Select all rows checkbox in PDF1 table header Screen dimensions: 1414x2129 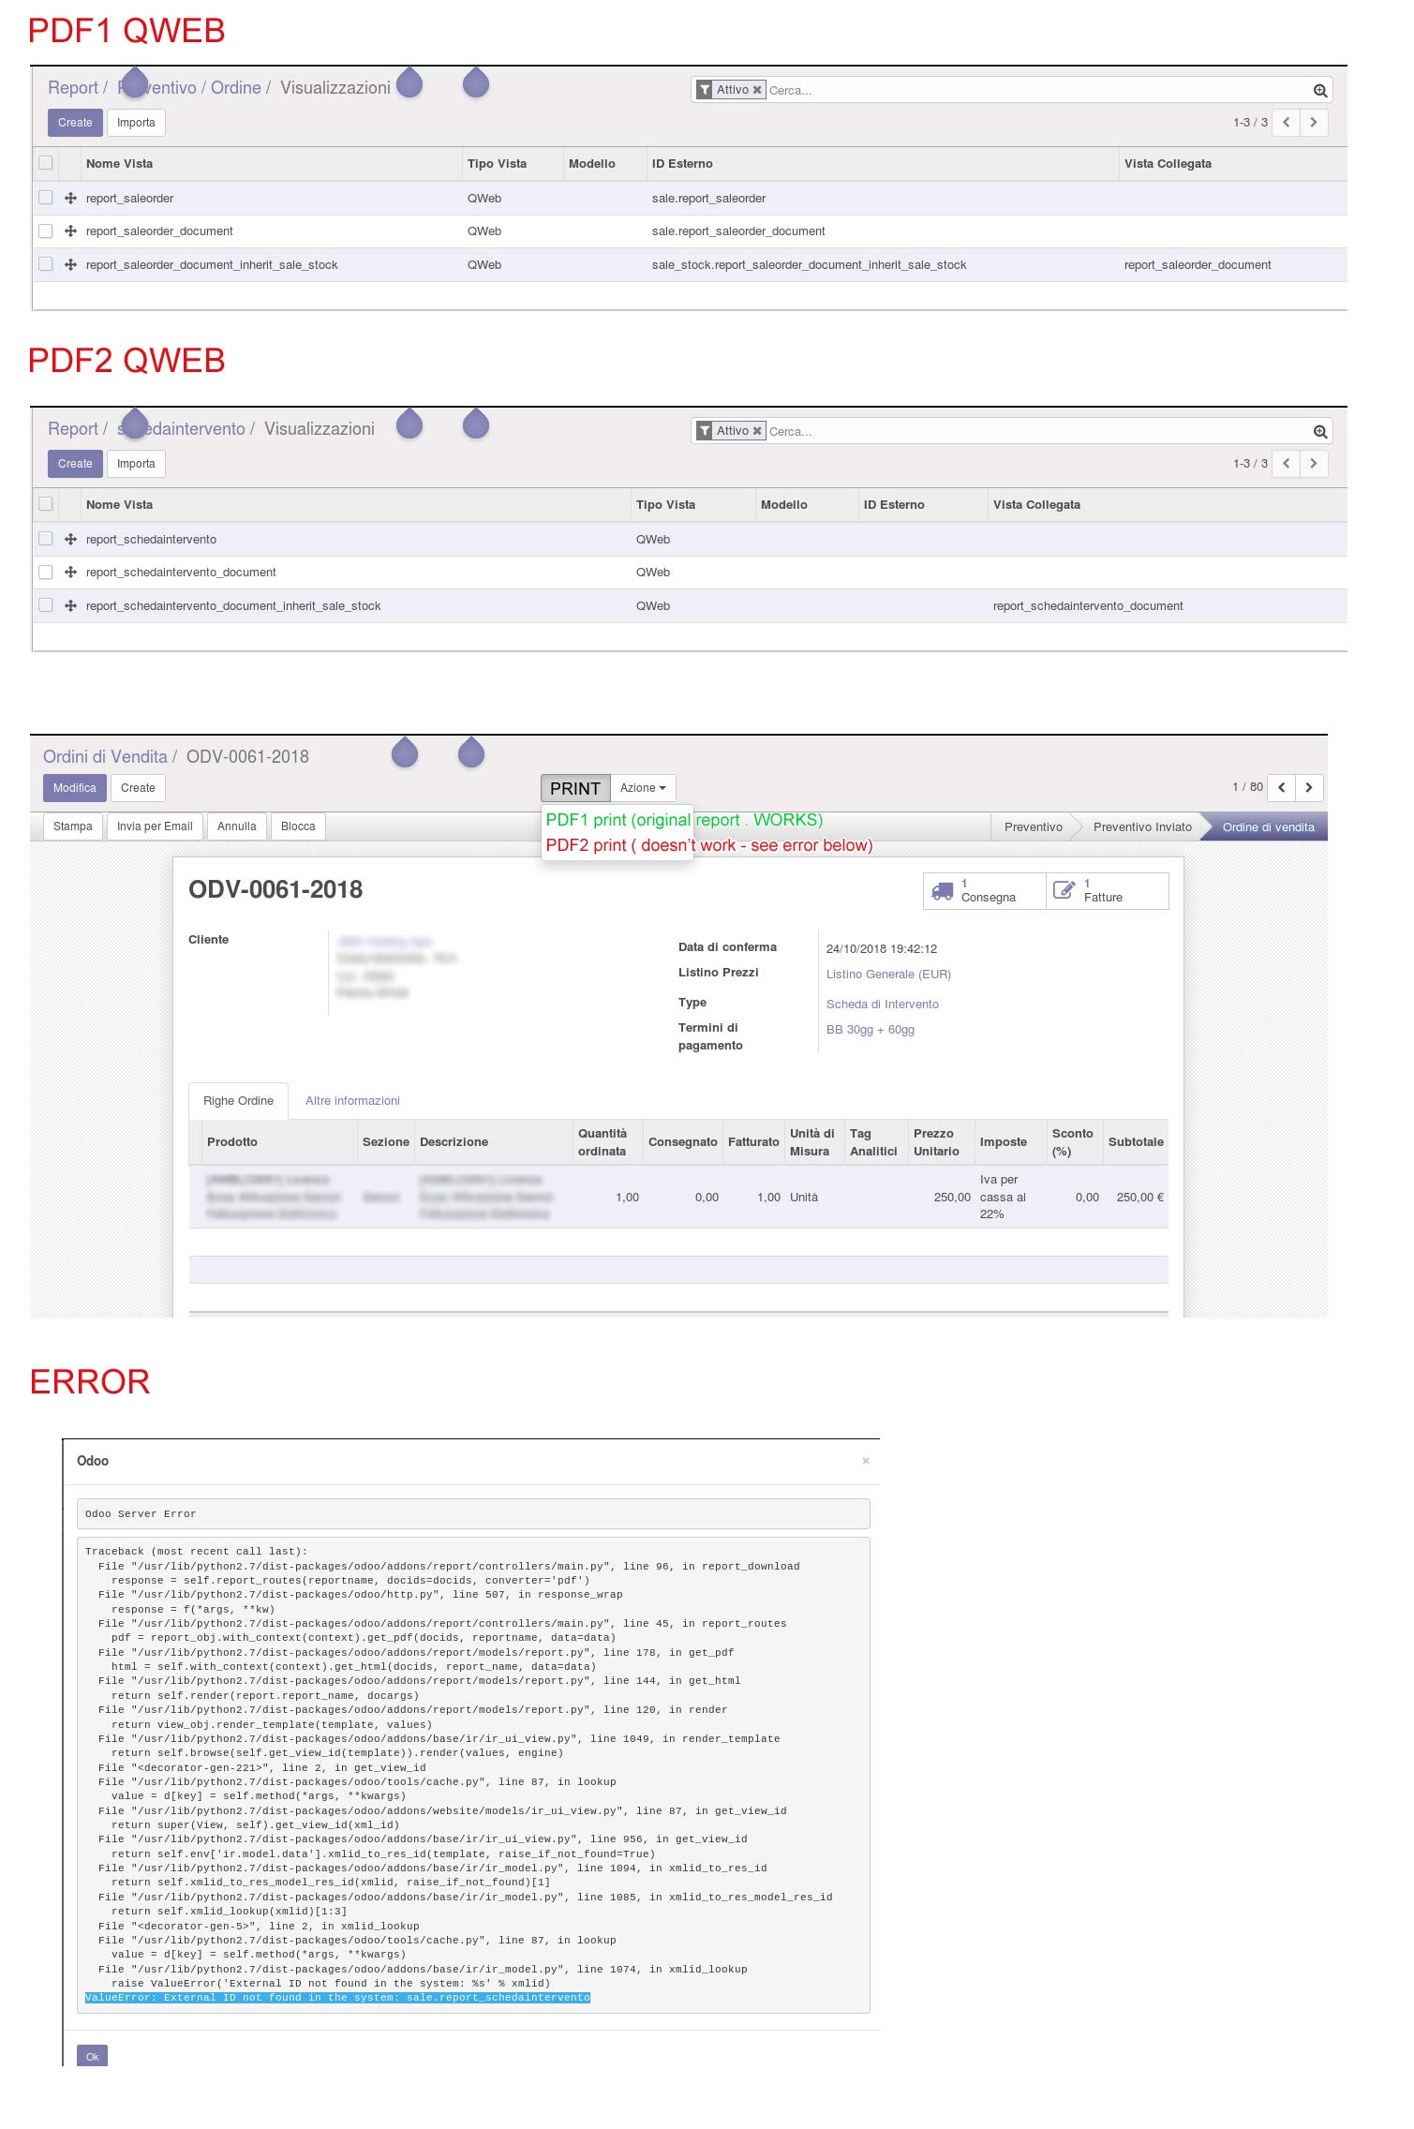click(x=45, y=163)
